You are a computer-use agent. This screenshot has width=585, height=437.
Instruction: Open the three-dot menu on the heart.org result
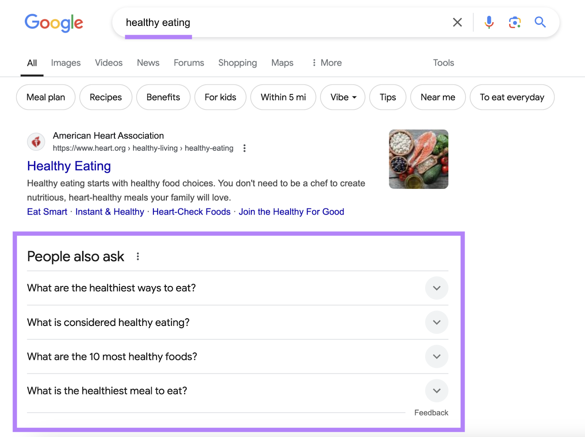click(244, 148)
